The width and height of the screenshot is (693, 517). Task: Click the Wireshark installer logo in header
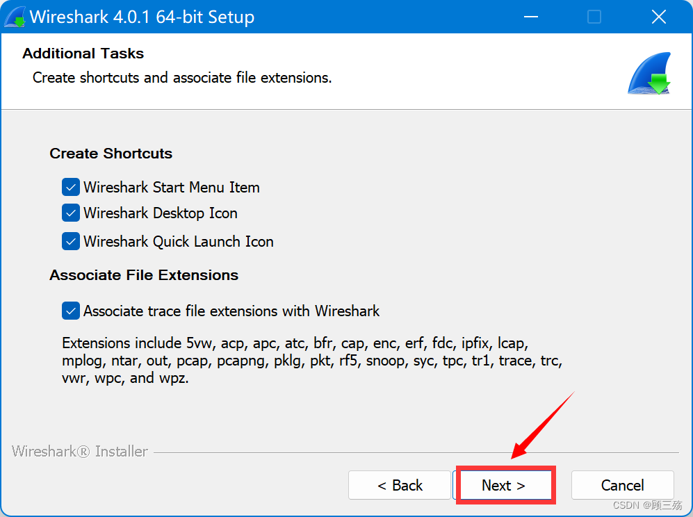coord(649,74)
